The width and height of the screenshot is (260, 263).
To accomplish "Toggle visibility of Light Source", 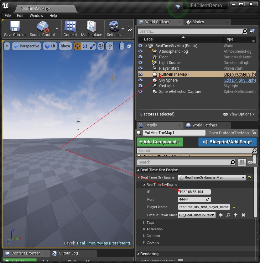I will pos(140,62).
